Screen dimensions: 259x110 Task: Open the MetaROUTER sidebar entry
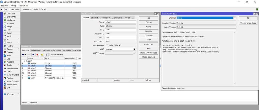pos(12,75)
